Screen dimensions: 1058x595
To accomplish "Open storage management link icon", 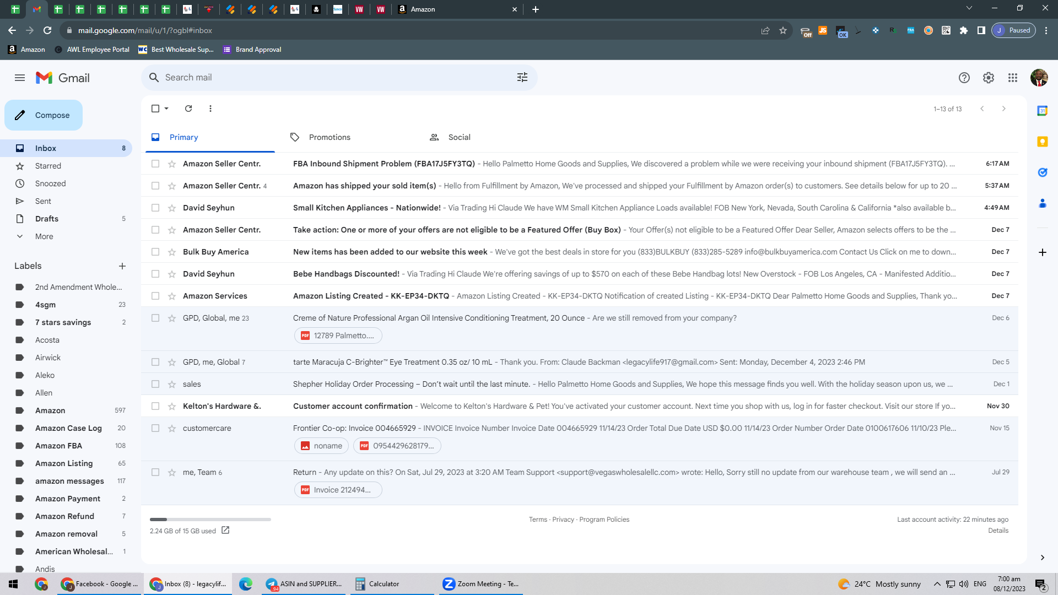I will pos(225,530).
